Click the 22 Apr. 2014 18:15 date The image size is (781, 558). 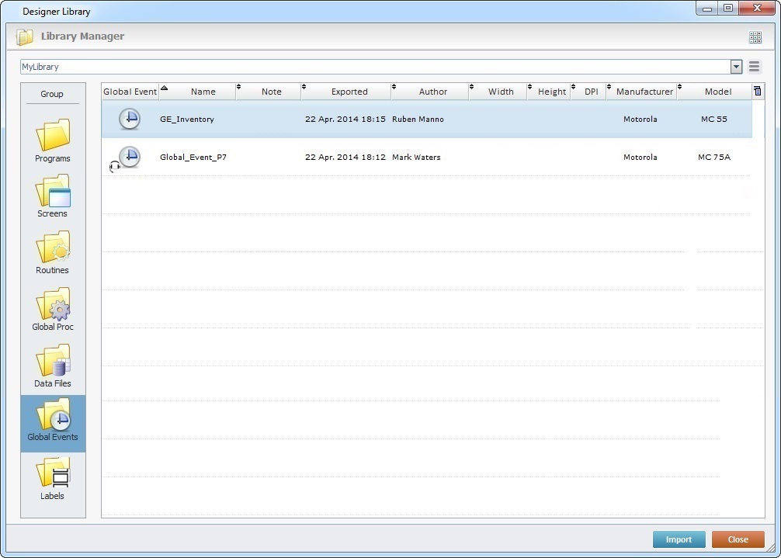[345, 119]
